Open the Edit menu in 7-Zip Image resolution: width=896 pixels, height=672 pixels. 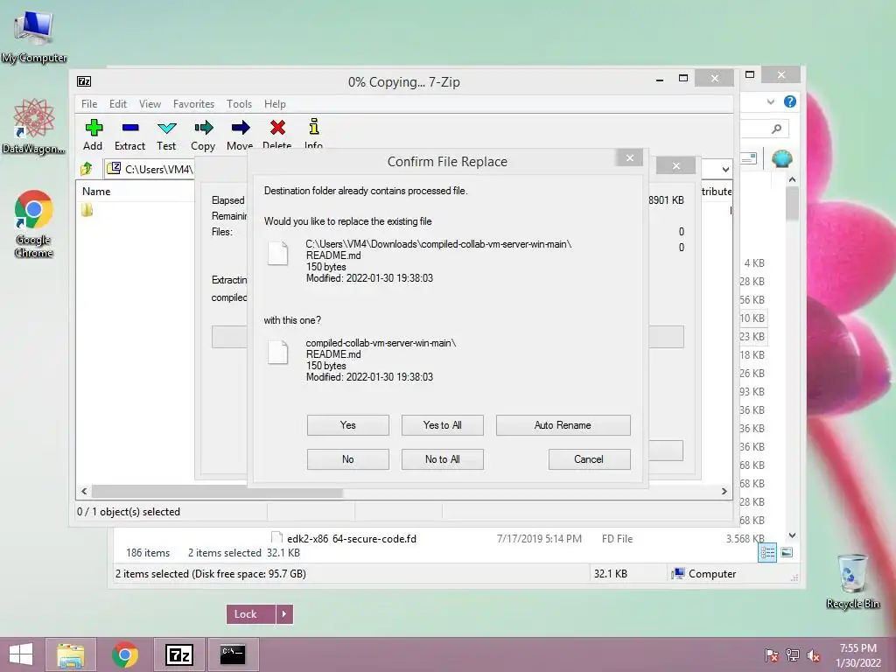(x=118, y=104)
